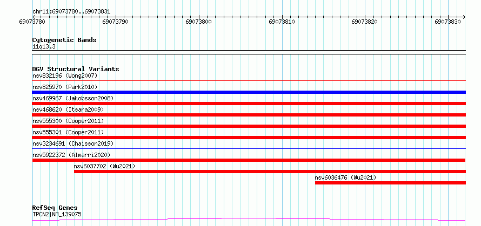Screen dimensions: 481x226
Task: Open variant label nsv6037702 (Wu2021)
Action: 104,166
